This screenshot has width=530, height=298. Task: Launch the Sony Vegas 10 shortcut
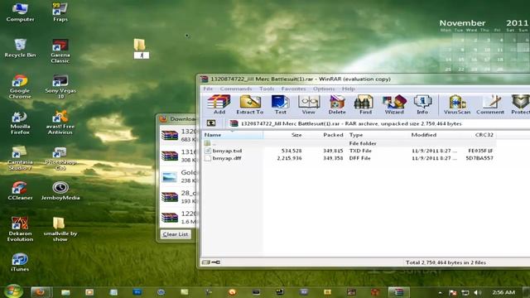click(60, 86)
